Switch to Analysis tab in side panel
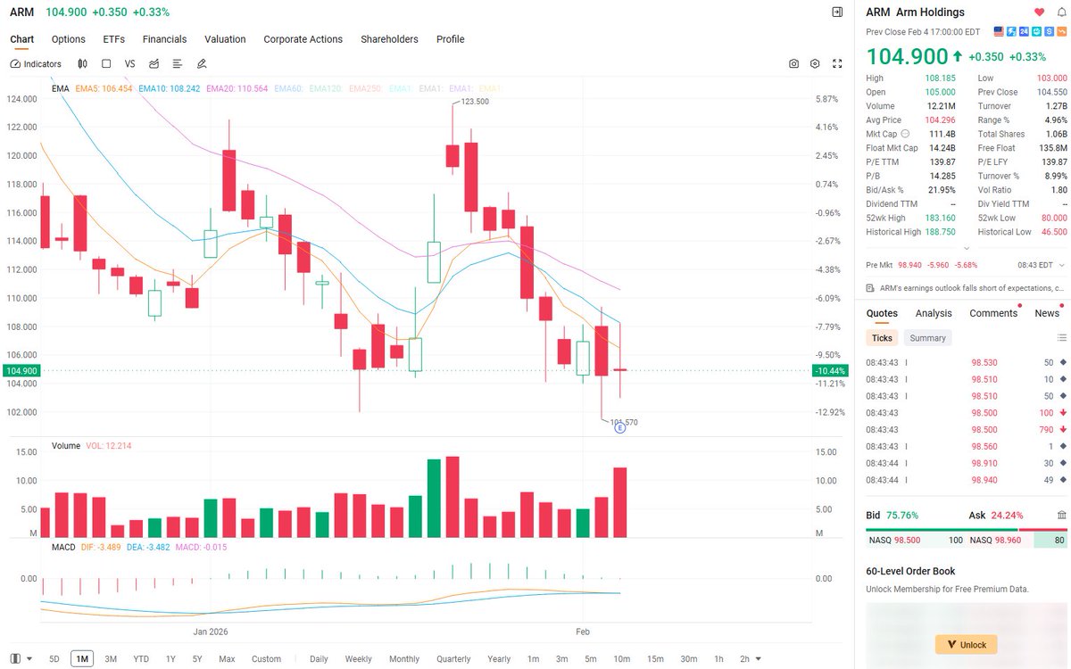The image size is (1071, 669). [x=934, y=313]
